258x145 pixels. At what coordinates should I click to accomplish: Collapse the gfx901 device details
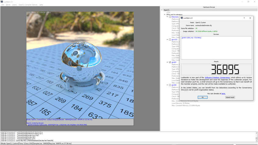click(167, 62)
